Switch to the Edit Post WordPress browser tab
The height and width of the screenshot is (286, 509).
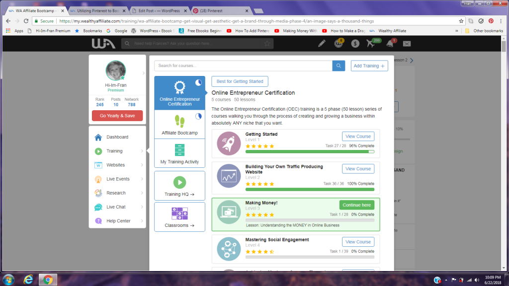coord(159,11)
